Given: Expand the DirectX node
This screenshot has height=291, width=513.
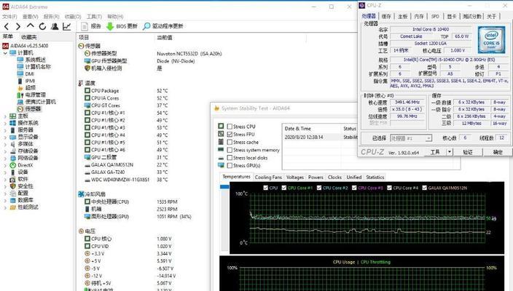Looking at the screenshot, I should (5, 165).
